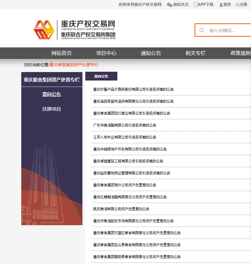Image resolution: width=251 pixels, height=264 pixels.
Task: Open 凯欣粮油有限公司 asset announcement
Action: click(121, 209)
